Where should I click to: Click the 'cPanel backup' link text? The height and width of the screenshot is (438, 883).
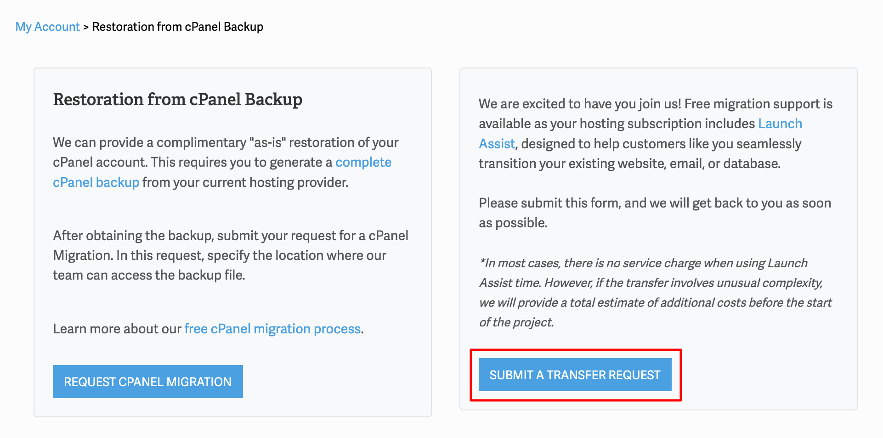tap(96, 182)
